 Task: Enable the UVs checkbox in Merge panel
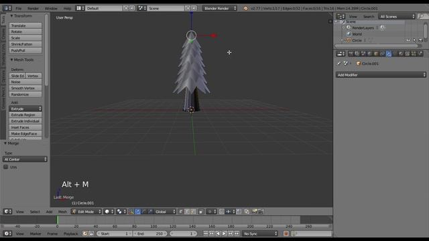coord(6,167)
